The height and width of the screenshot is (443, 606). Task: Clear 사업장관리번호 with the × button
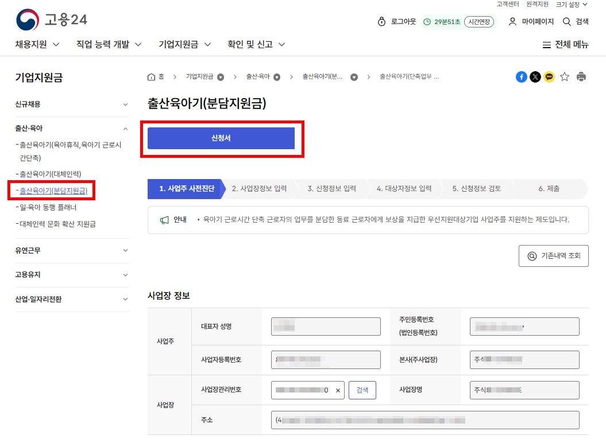click(x=338, y=390)
